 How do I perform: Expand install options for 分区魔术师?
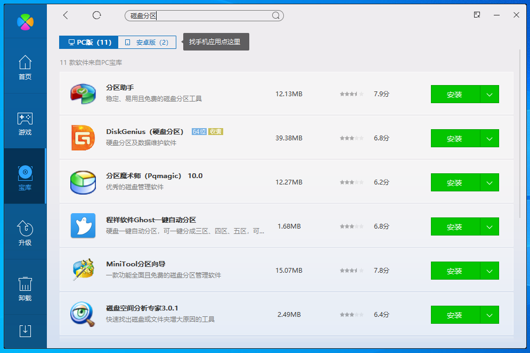pos(490,182)
